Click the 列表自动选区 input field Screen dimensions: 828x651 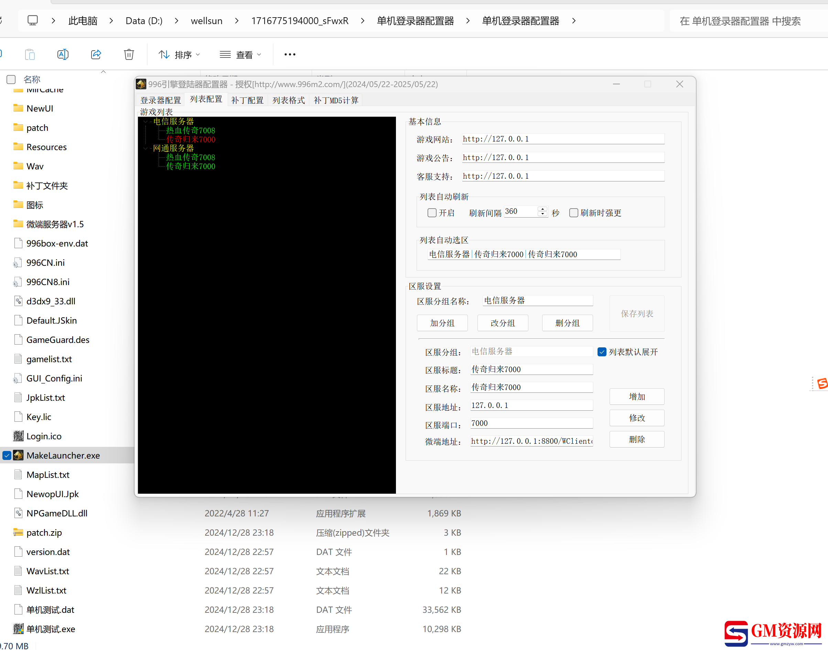point(524,254)
